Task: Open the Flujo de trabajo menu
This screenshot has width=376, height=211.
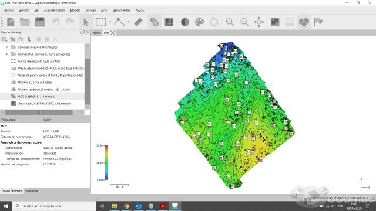Action: [54, 11]
